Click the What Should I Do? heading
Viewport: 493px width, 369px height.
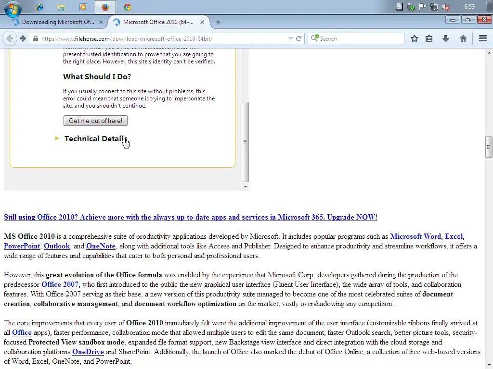(x=97, y=77)
